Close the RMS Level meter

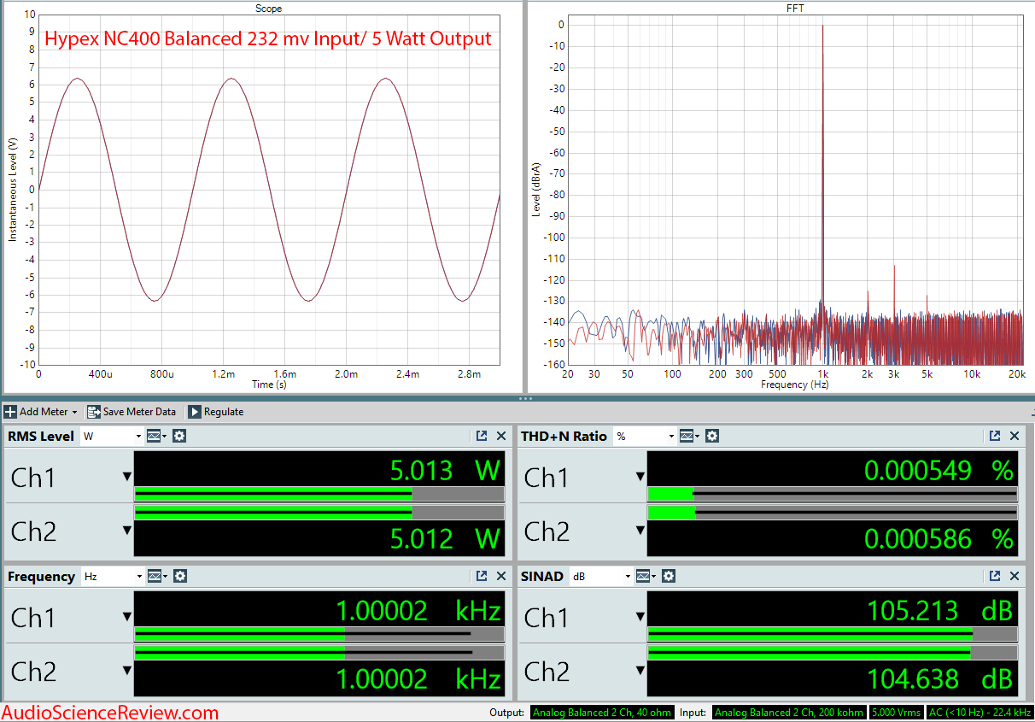pyautogui.click(x=501, y=436)
